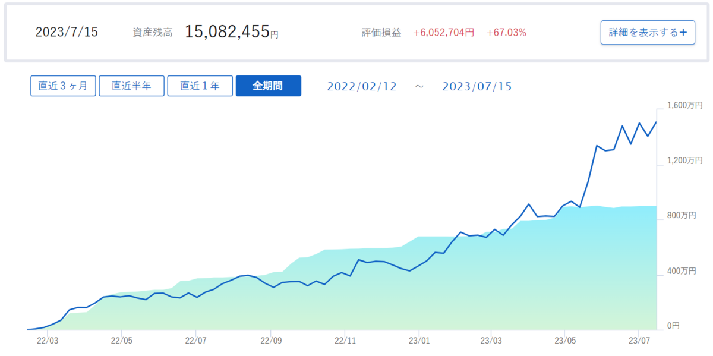Click the 23/01 x-axis label
This screenshot has height=356, width=713.
pos(419,341)
